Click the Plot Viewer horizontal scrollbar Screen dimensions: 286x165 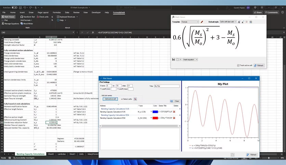(140, 126)
